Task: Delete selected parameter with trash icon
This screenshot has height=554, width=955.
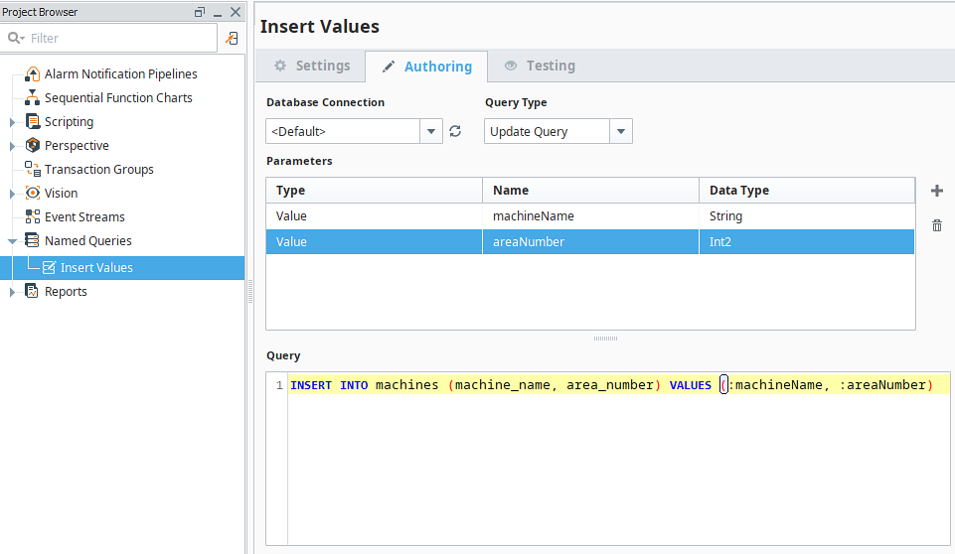Action: point(937,225)
